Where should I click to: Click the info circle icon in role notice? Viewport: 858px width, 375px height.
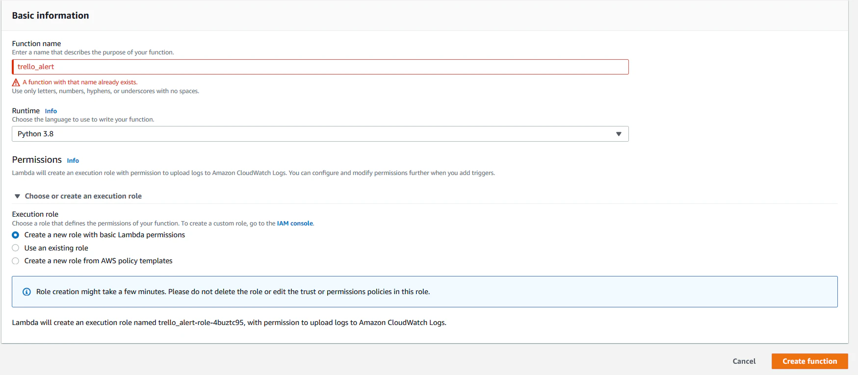click(x=27, y=292)
